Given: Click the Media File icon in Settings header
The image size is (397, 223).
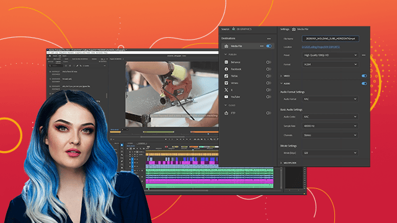Looking at the screenshot, I should point(293,29).
